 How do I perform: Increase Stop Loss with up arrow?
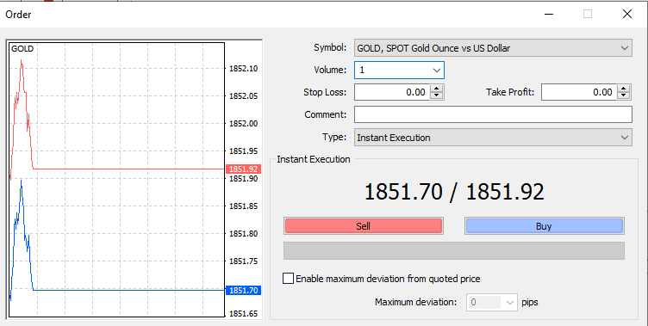click(436, 89)
